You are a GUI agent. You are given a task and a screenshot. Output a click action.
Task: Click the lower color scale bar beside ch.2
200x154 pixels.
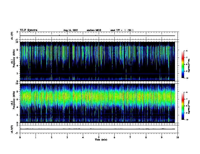pos(183,106)
